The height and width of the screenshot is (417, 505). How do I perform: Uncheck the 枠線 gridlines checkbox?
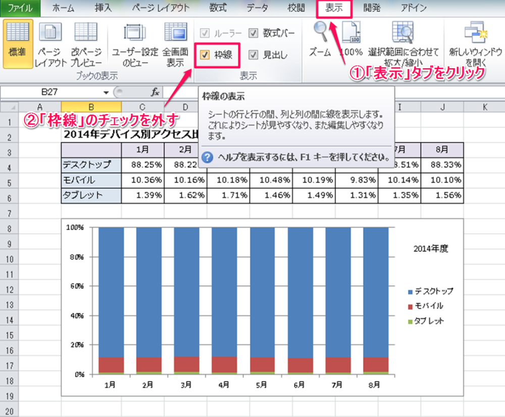click(206, 55)
